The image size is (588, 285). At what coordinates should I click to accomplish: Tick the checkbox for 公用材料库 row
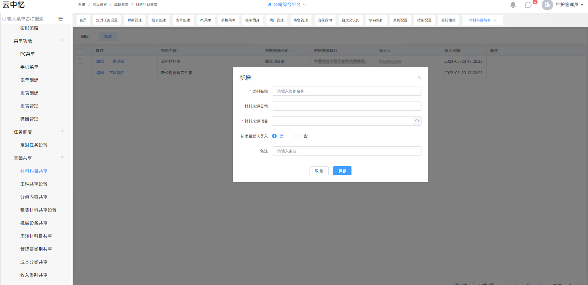pos(80,61)
